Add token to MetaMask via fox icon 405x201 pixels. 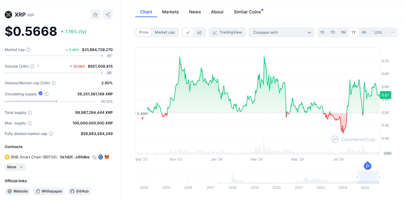point(107,157)
